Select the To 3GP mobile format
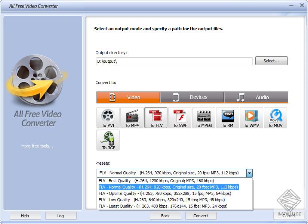The image size is (308, 224). click(108, 140)
